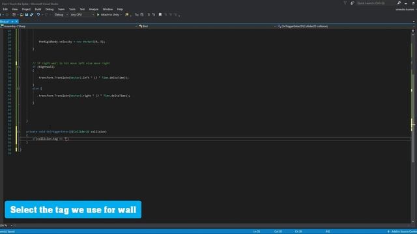Open the View menu
This screenshot has width=417, height=234.
click(x=14, y=9)
